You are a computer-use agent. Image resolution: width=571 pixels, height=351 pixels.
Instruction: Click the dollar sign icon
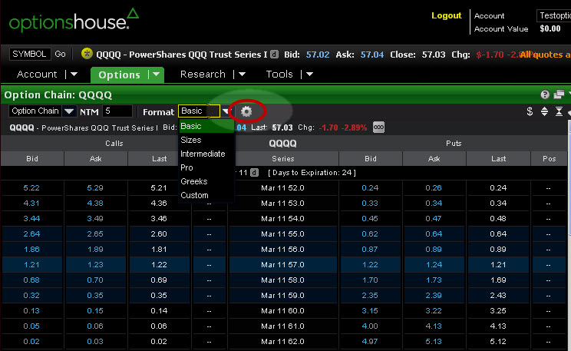pos(530,111)
